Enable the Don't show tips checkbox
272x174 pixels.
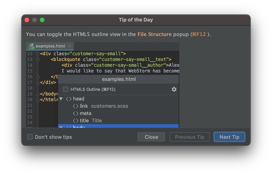point(30,137)
